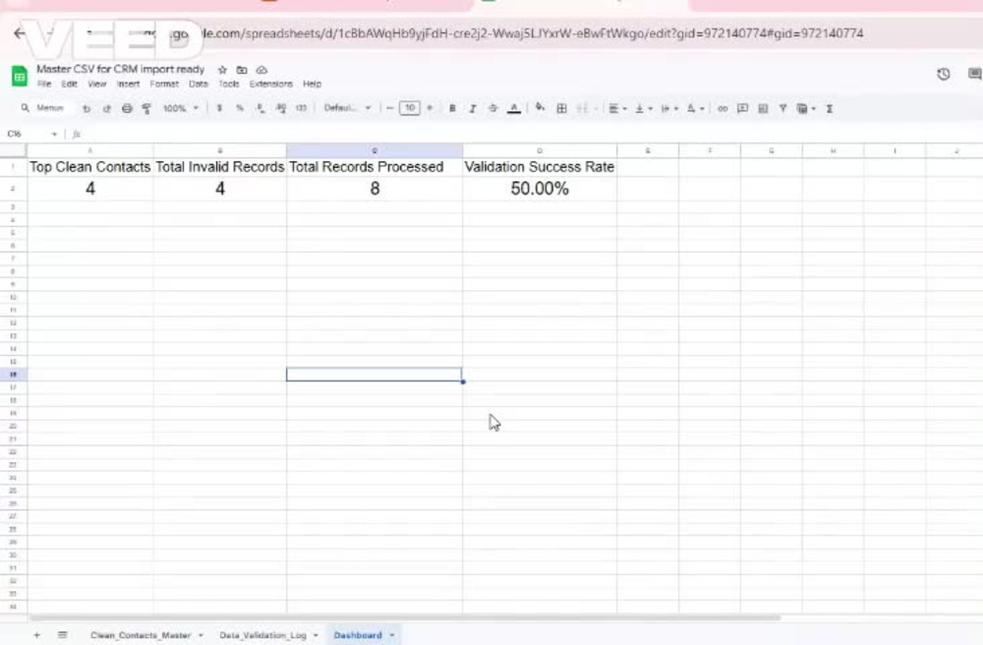Check the cloud save status icon
Screen dimensions: 983x645
click(262, 70)
